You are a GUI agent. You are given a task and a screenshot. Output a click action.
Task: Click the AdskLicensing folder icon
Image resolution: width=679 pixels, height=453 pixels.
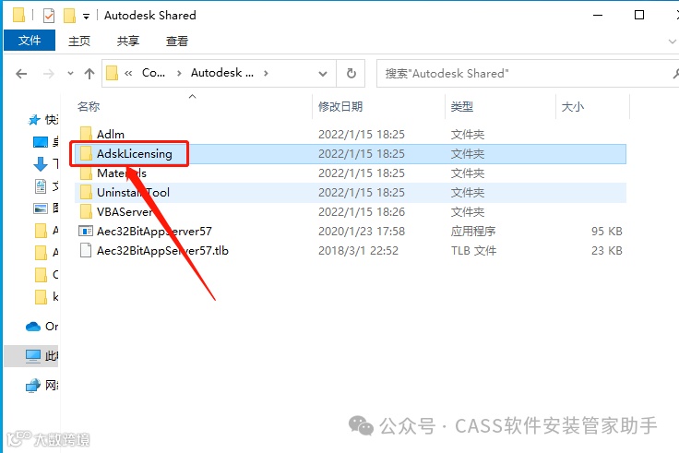coord(86,153)
